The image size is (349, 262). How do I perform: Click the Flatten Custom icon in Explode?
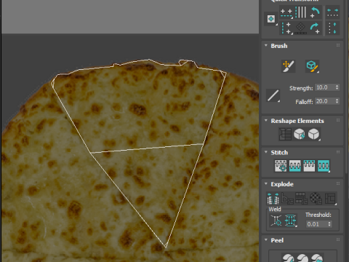[x=330, y=199]
